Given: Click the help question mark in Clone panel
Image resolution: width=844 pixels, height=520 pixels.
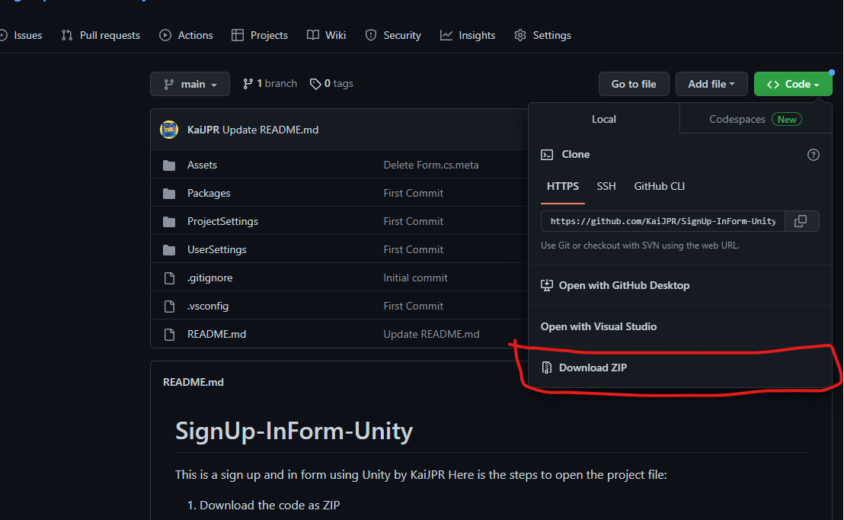Looking at the screenshot, I should click(x=813, y=154).
